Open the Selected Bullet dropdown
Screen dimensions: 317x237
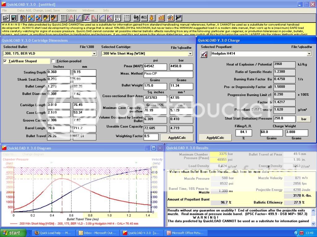(94, 54)
